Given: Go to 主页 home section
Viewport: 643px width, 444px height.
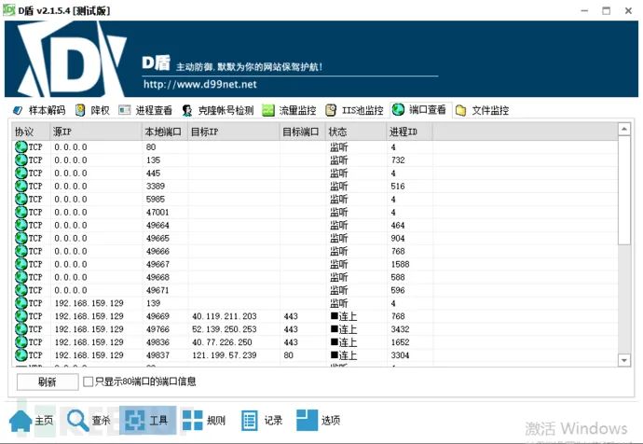Looking at the screenshot, I should point(32,420).
